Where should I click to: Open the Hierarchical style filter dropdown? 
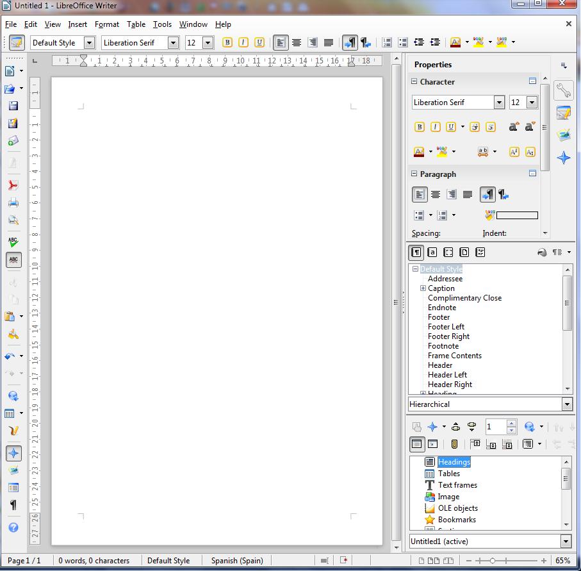[567, 404]
